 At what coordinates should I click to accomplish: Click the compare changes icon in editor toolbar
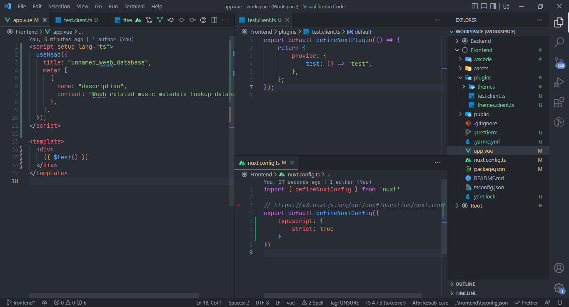pyautogui.click(x=149, y=20)
